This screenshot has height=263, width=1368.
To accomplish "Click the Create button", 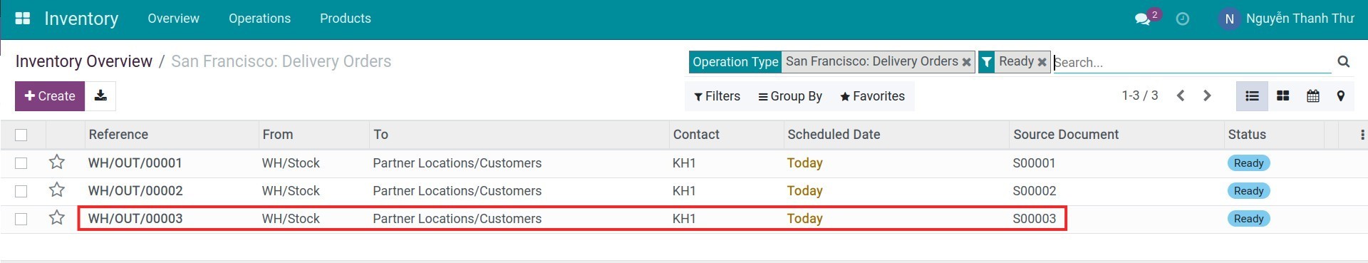I will (x=50, y=96).
